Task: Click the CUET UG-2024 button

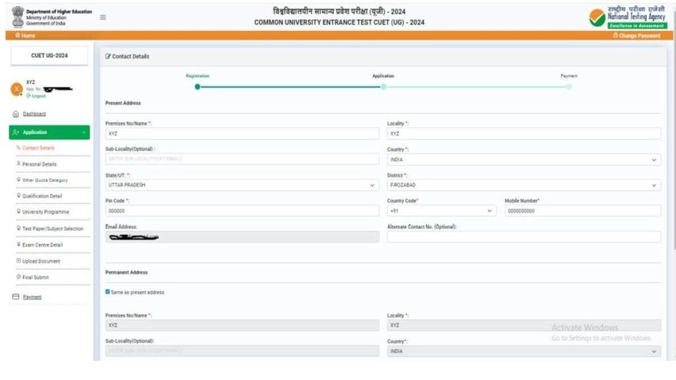Action: click(x=49, y=55)
